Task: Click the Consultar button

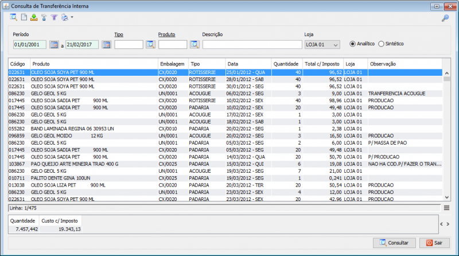Action: 394,243
